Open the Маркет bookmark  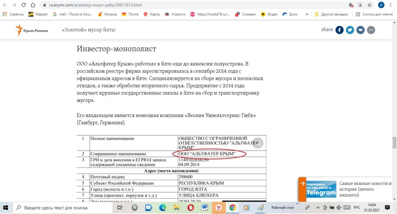pyautogui.click(x=38, y=14)
